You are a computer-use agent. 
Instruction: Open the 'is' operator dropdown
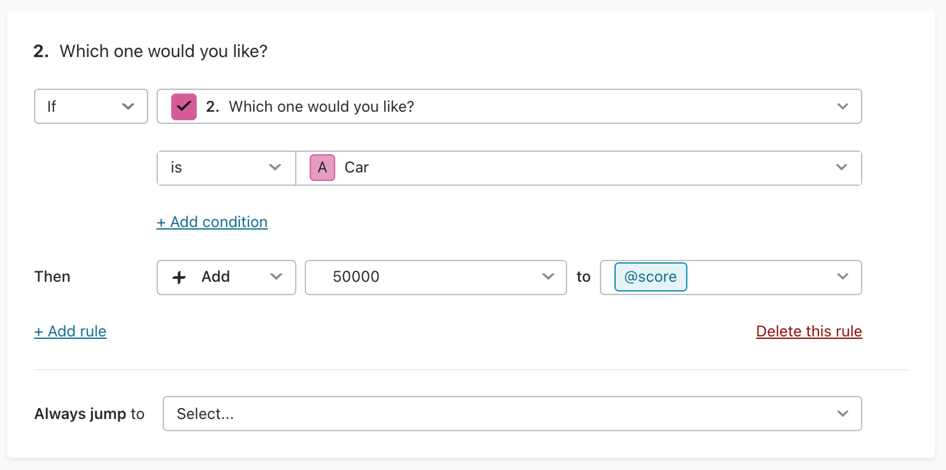[226, 168]
